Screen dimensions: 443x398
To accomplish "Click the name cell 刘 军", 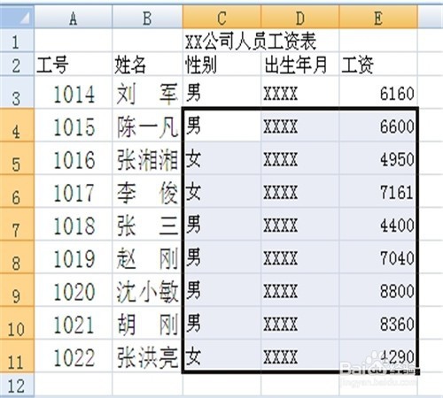I will coord(147,92).
